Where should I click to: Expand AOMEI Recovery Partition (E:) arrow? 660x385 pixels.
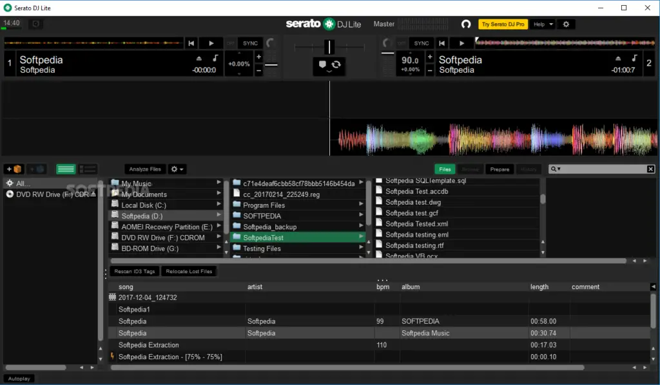pos(219,226)
